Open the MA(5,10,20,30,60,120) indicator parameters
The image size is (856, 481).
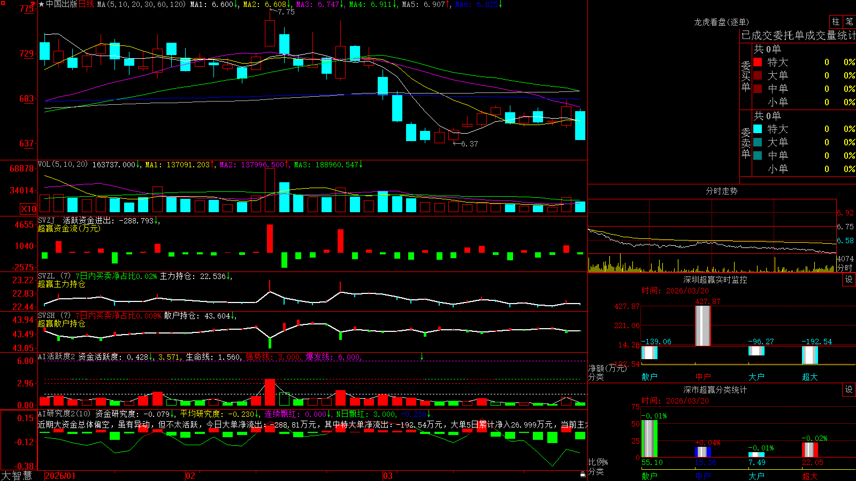141,4
